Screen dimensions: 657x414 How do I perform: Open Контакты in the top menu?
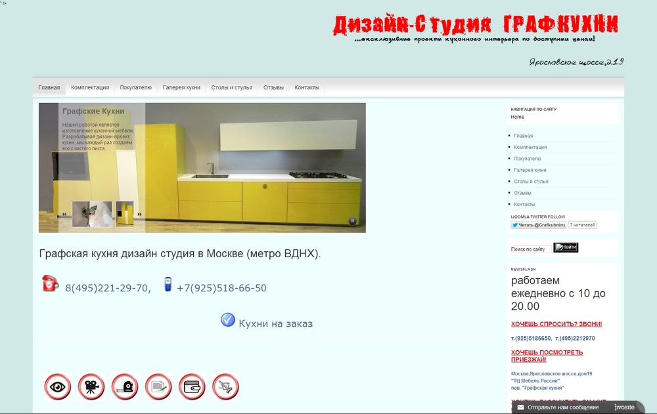click(307, 87)
